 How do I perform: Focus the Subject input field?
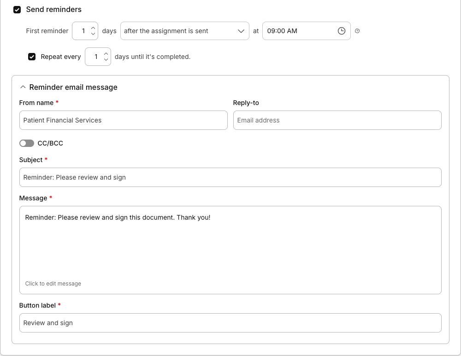click(230, 177)
